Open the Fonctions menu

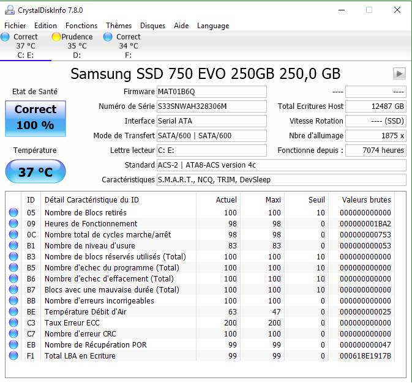[x=81, y=26]
